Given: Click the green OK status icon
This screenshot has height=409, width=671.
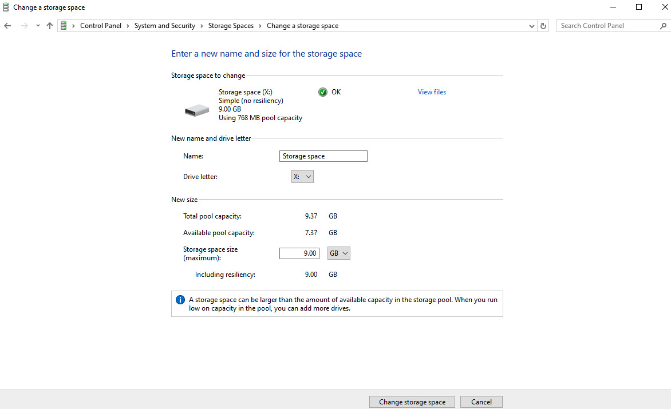Looking at the screenshot, I should coord(323,92).
